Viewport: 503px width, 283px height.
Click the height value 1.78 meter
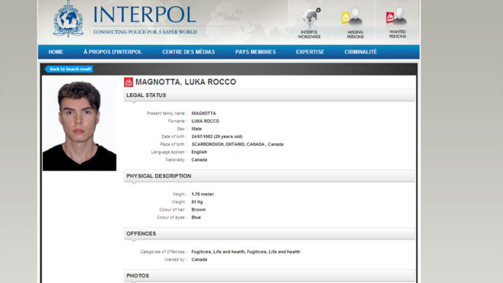203,195
